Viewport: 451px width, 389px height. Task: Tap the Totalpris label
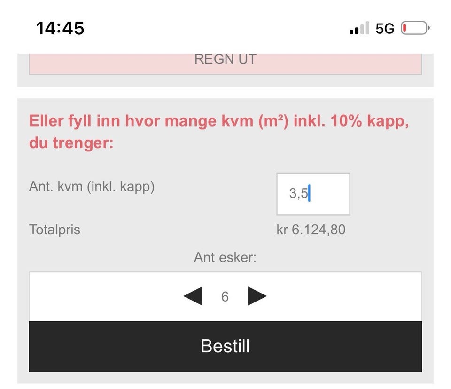[54, 230]
